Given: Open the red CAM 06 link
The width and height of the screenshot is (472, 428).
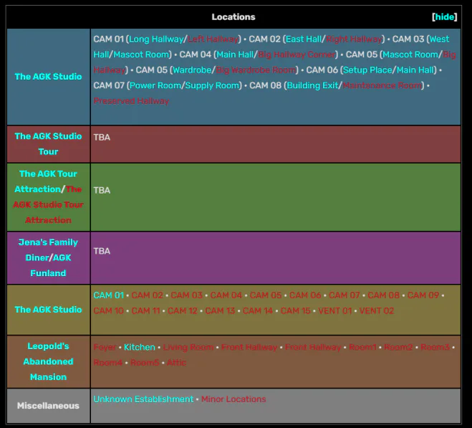Looking at the screenshot, I should point(305,295).
